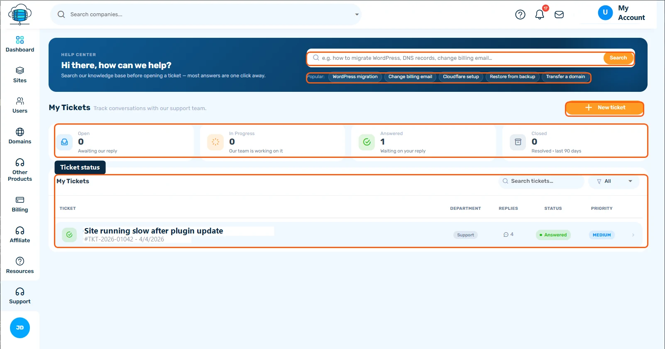The image size is (665, 349).
Task: Click the Open tickets inbox icon
Action: [64, 142]
